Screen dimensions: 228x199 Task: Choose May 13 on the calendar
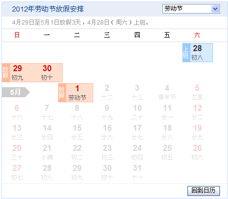click(x=17, y=132)
